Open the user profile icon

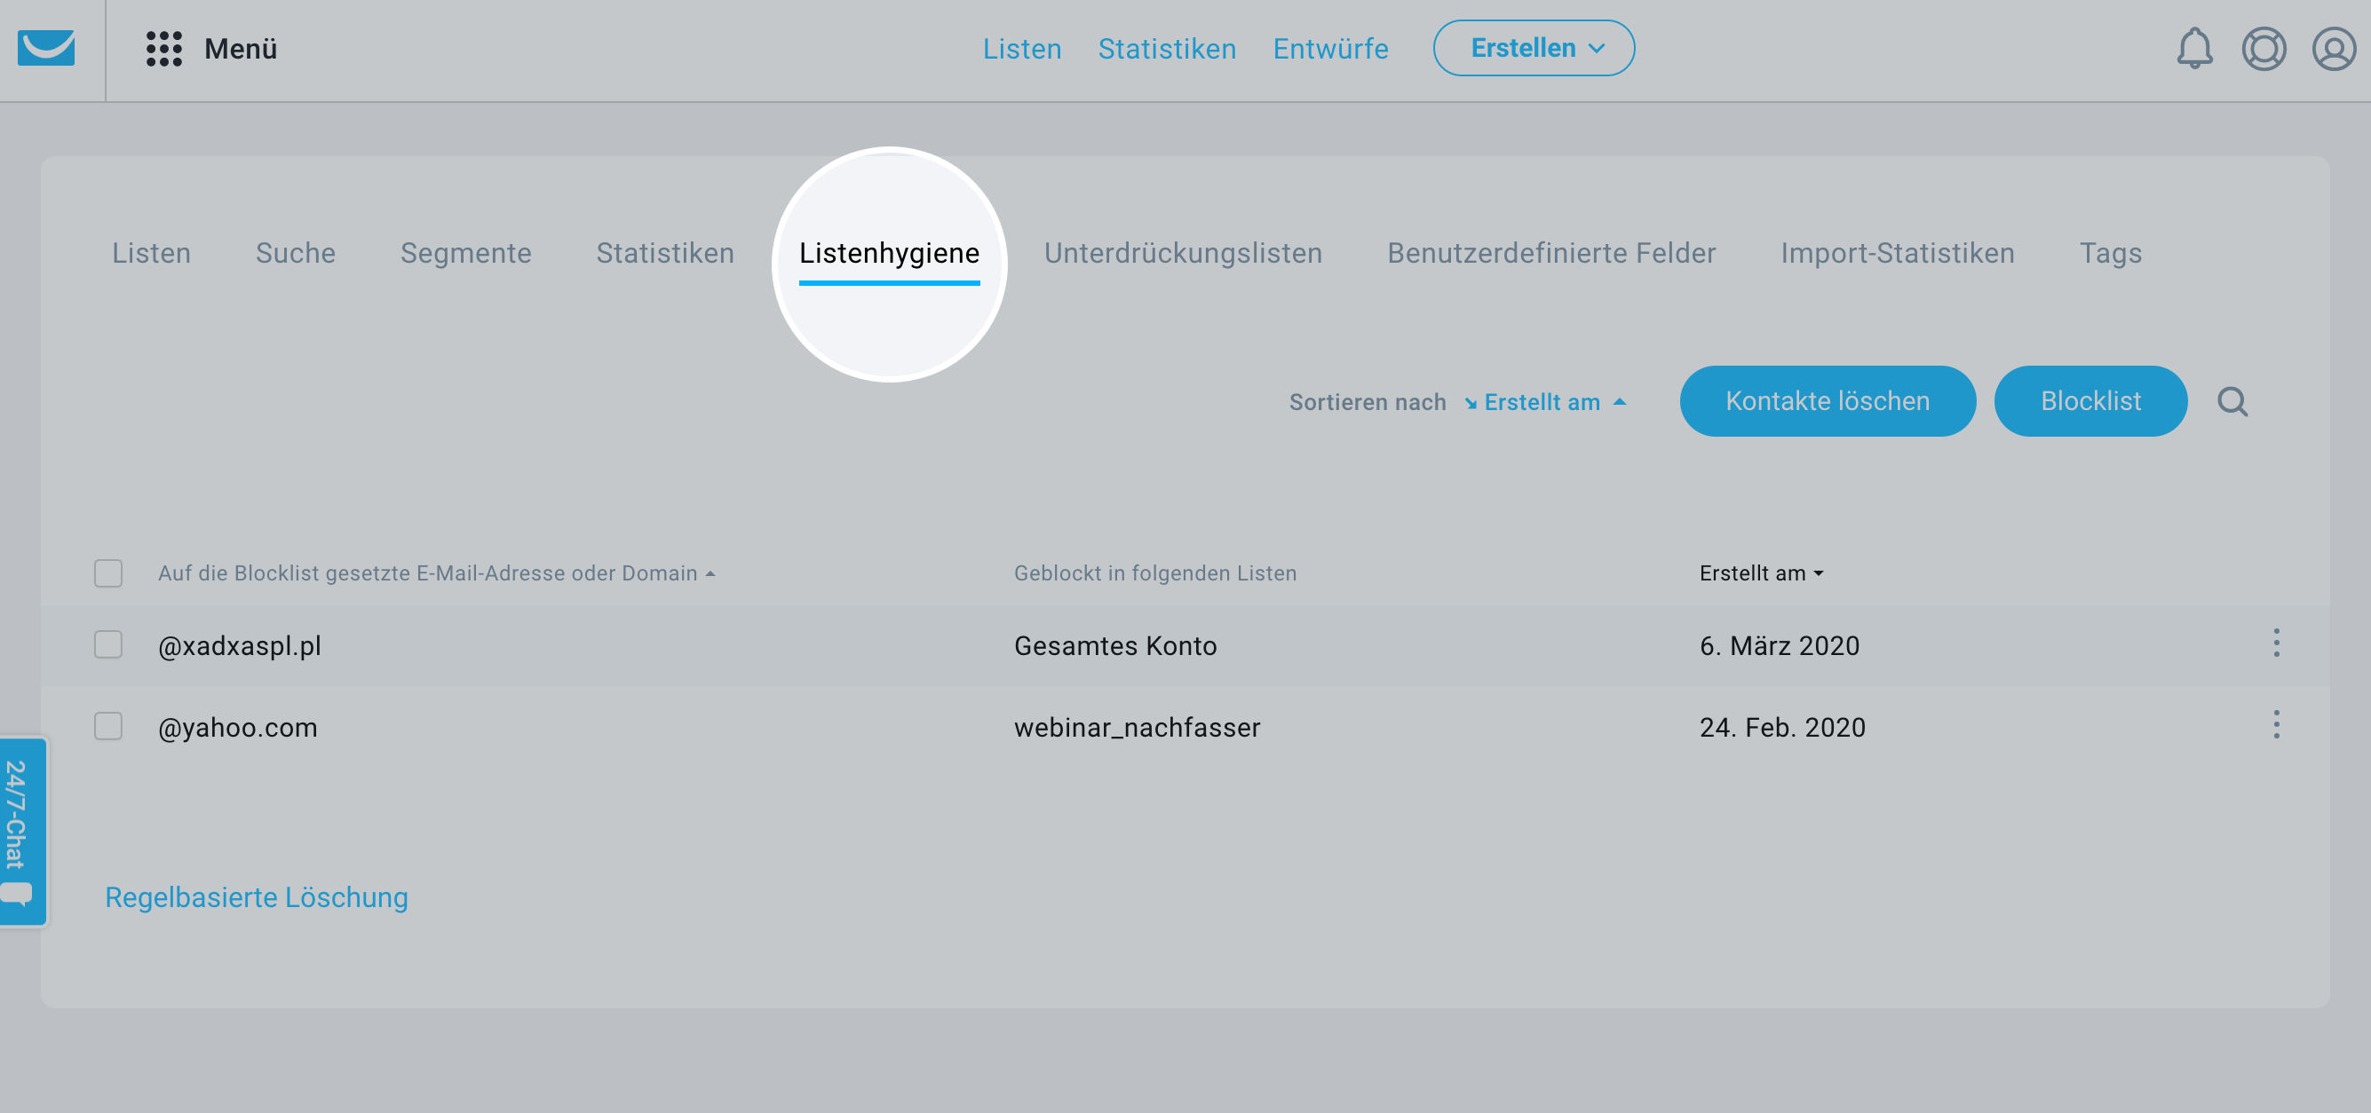(2334, 49)
